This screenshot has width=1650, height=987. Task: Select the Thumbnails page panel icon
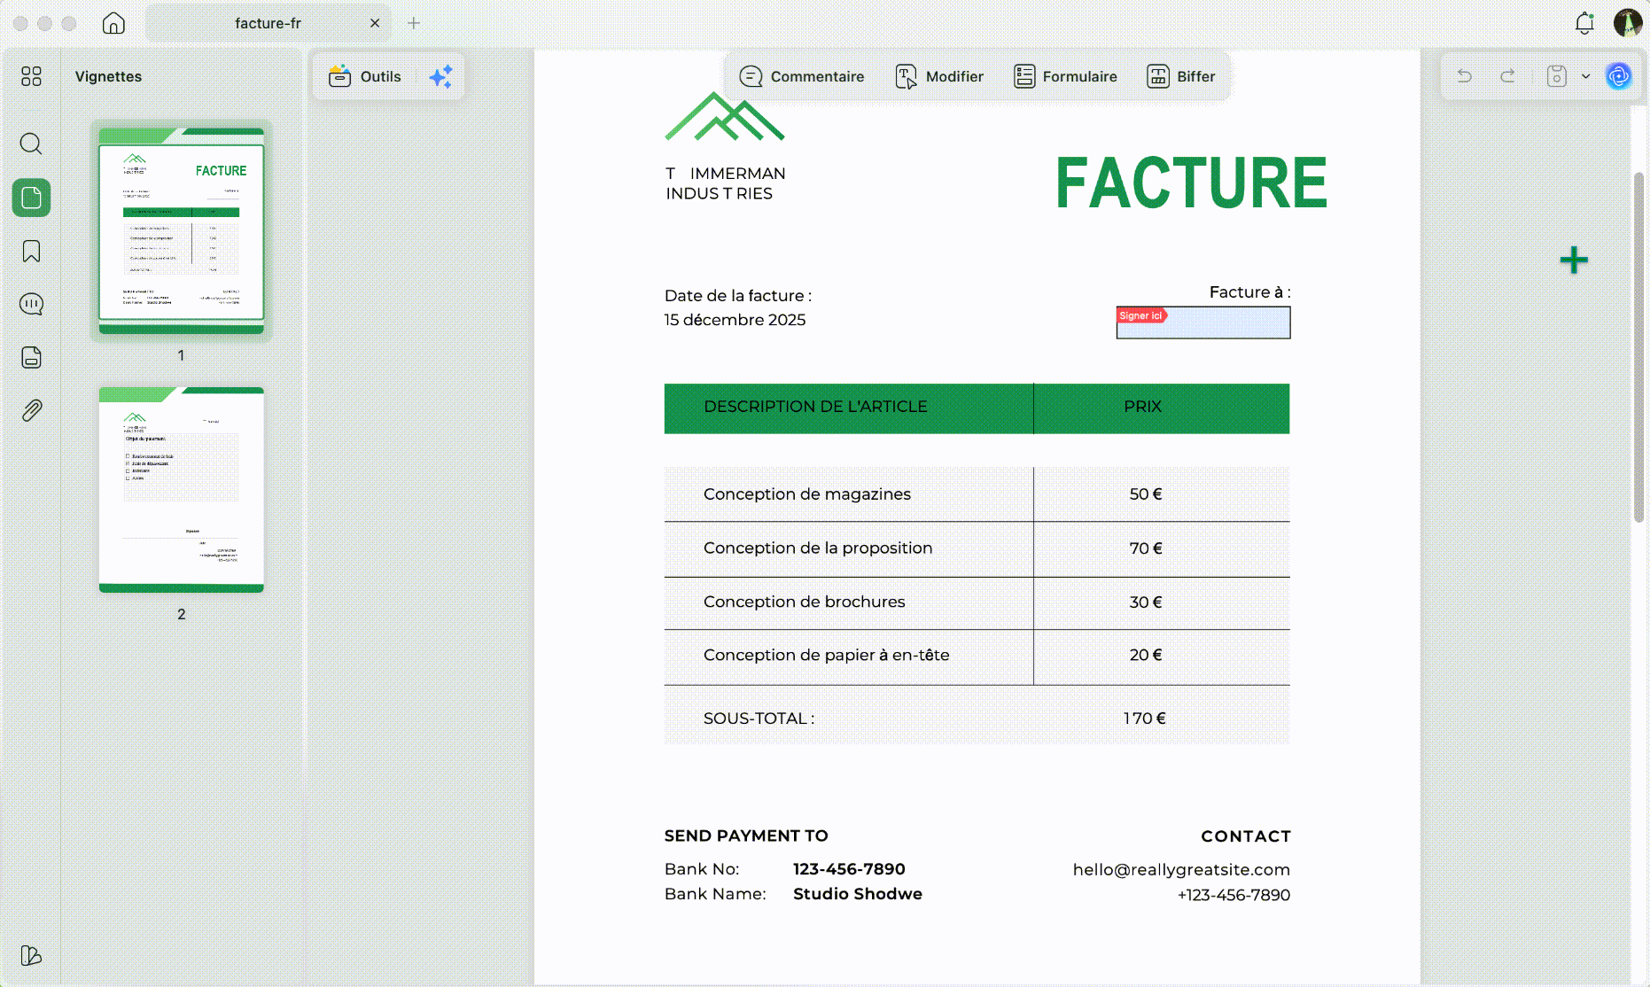[x=31, y=198]
